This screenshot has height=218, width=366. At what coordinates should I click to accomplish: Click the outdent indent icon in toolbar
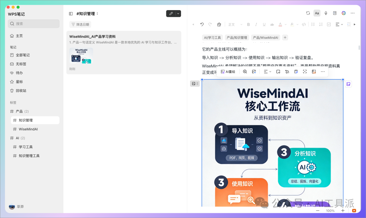point(348,24)
